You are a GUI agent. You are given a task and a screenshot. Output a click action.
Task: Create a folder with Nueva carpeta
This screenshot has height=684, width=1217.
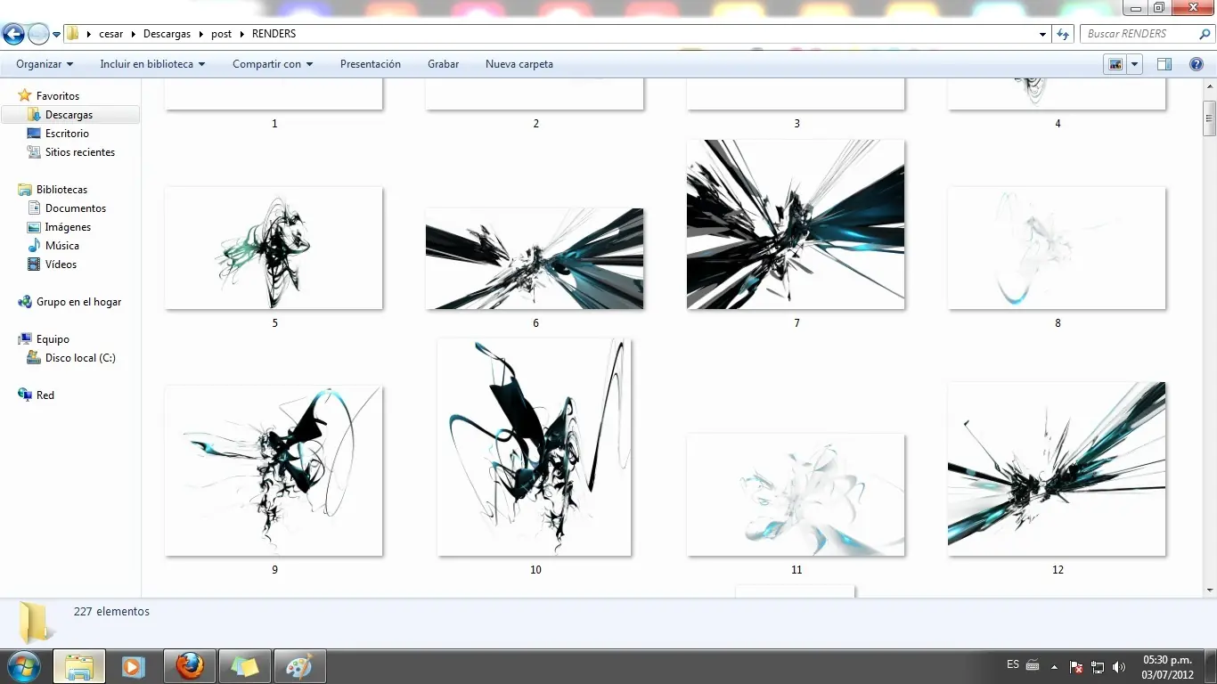pos(519,64)
